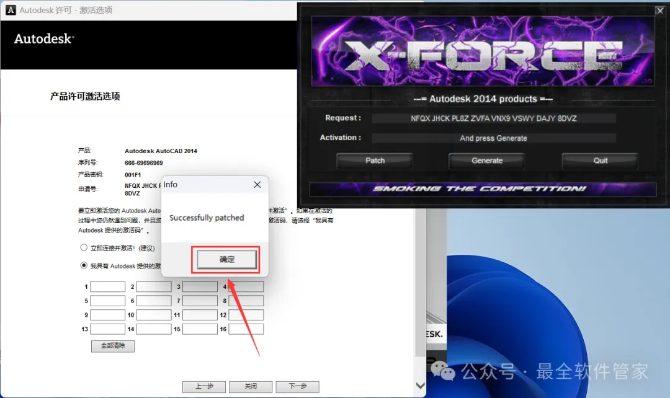Click activation code field 15

click(x=200, y=329)
